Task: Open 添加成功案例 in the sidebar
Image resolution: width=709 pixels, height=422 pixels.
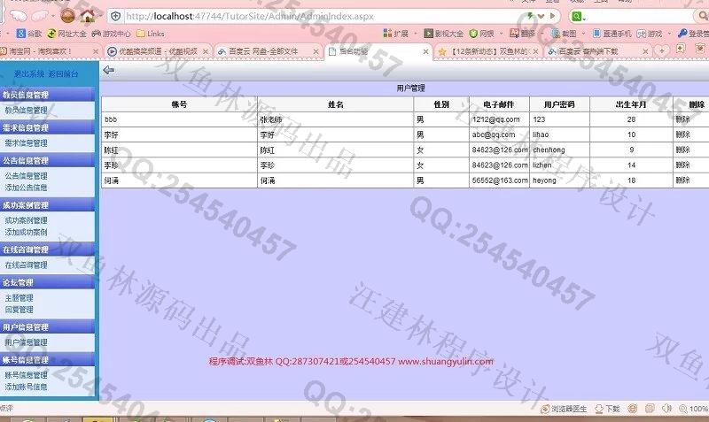Action: tap(26, 232)
